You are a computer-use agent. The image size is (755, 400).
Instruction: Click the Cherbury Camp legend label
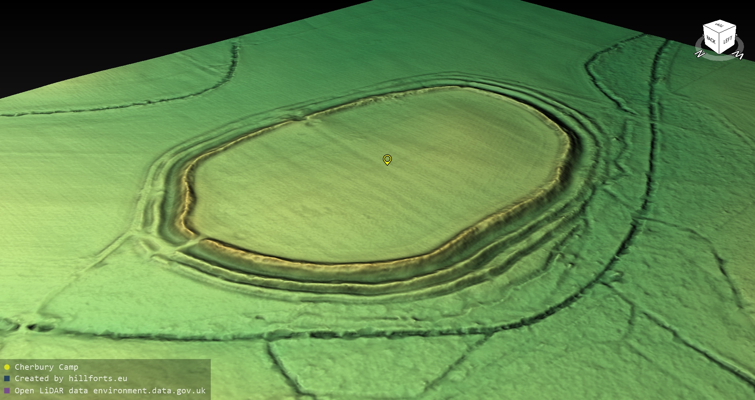point(46,367)
